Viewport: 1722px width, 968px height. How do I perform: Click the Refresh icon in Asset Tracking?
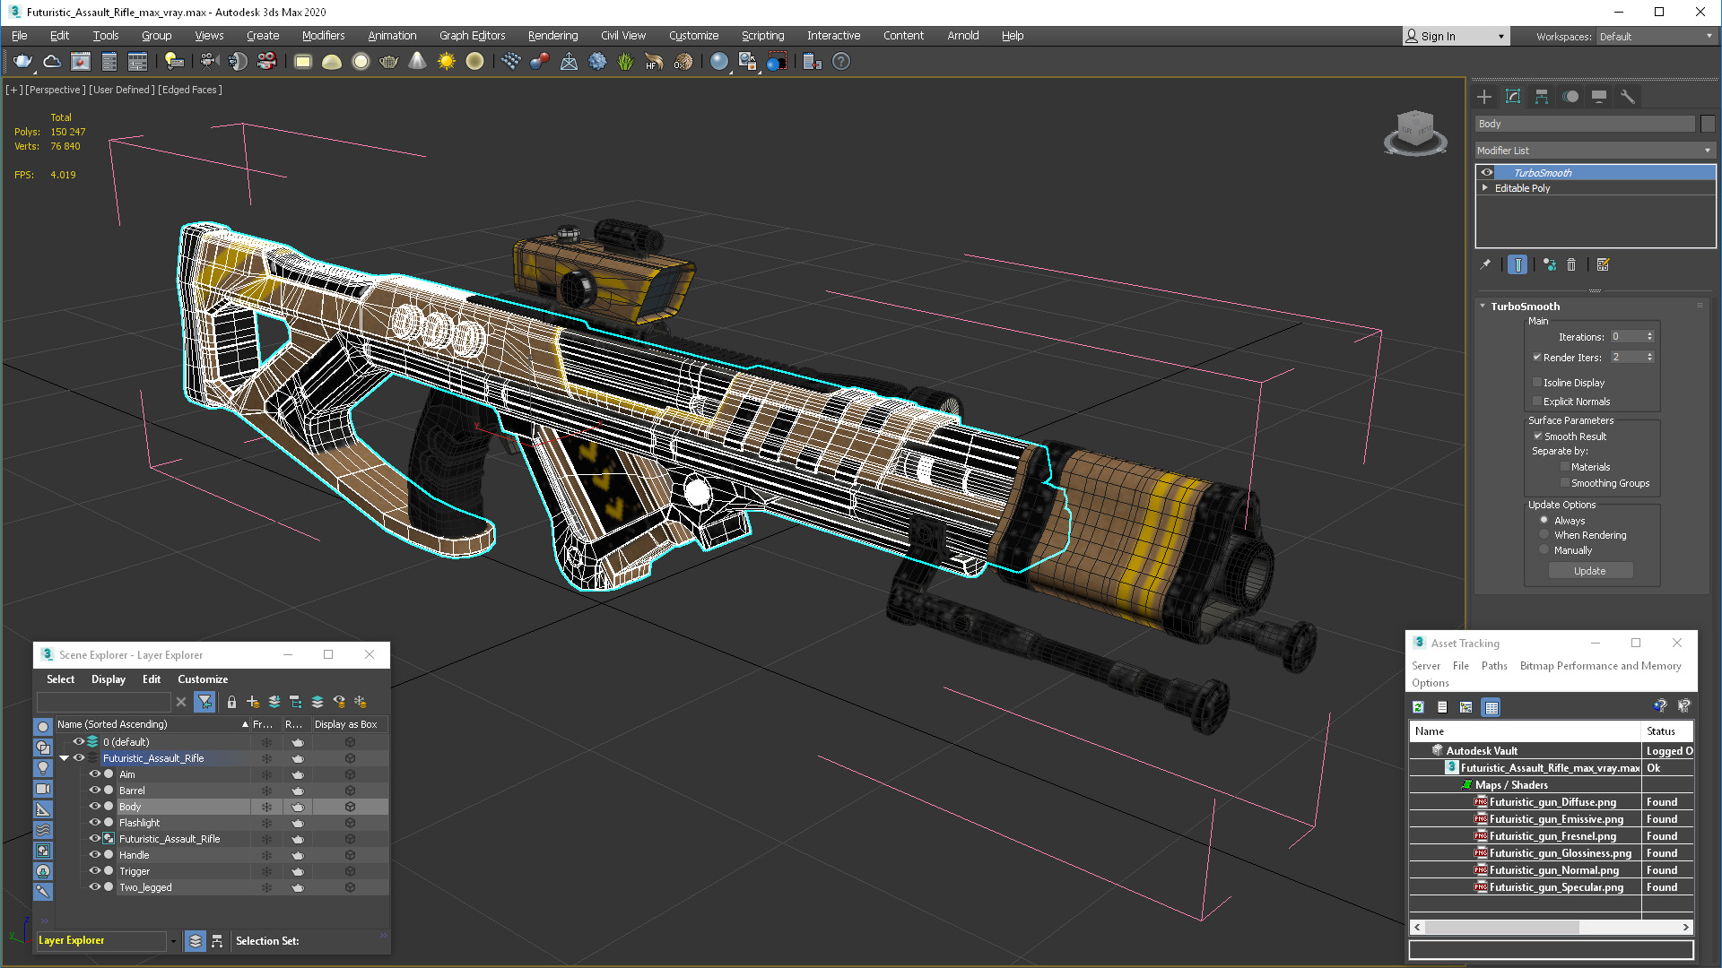pos(1418,707)
